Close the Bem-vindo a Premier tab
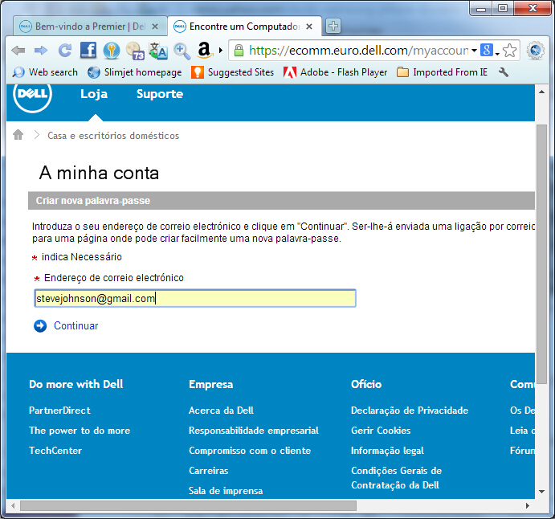 coord(155,27)
